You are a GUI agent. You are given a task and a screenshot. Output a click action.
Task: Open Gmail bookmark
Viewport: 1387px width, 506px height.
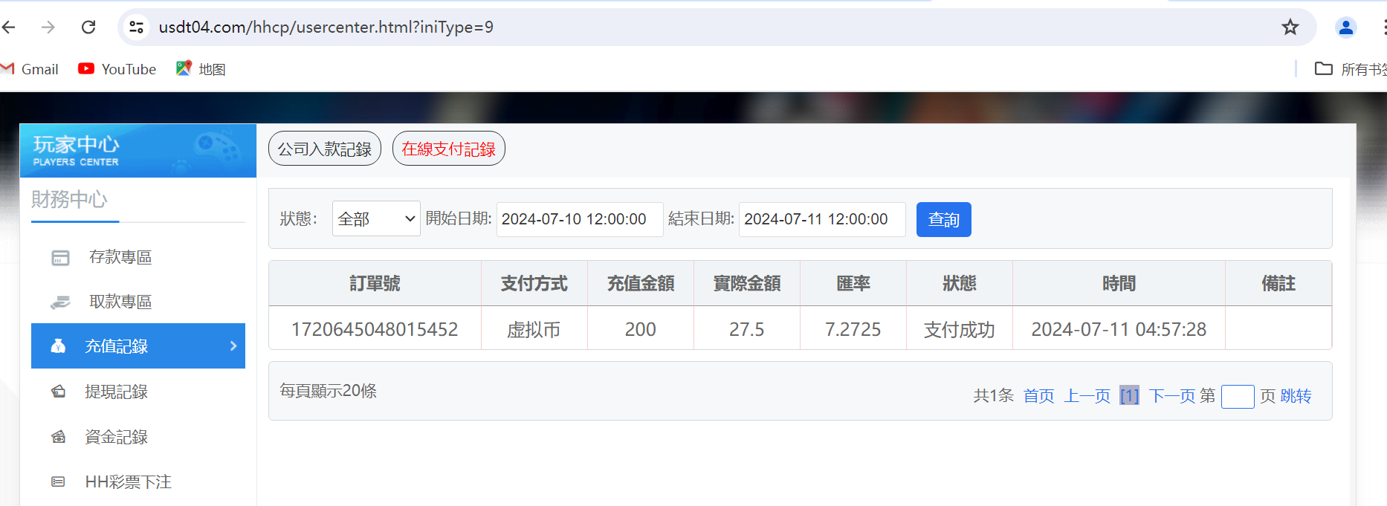[x=30, y=69]
